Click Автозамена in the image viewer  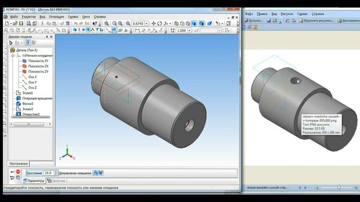[349, 21]
